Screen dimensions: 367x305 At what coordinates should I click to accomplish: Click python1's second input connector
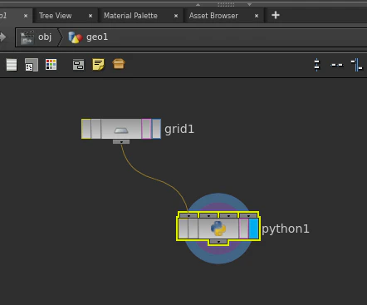(x=208, y=215)
